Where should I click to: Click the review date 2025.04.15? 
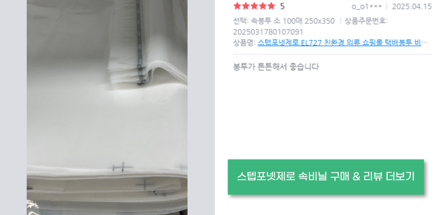(x=412, y=7)
